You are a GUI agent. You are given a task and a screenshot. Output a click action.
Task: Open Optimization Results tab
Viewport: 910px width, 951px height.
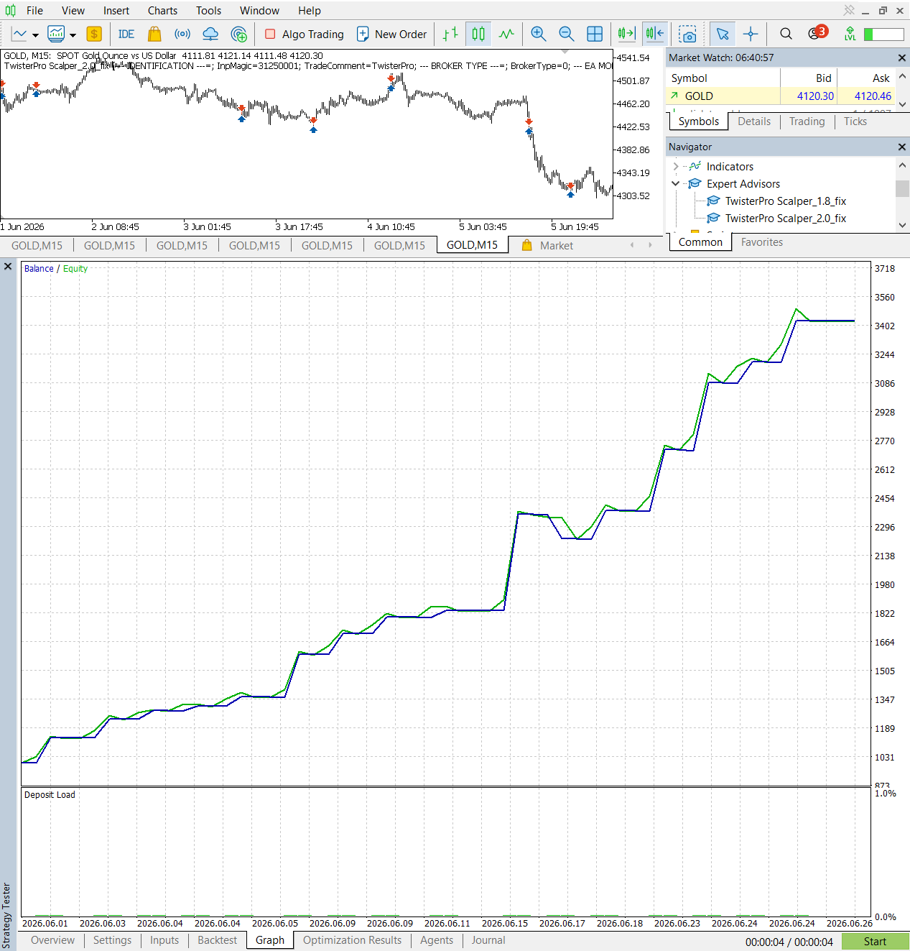coord(352,940)
